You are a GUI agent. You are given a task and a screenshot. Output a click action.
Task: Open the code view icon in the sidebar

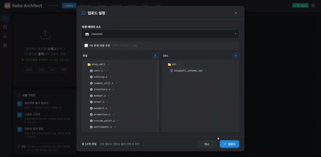click(5, 18)
